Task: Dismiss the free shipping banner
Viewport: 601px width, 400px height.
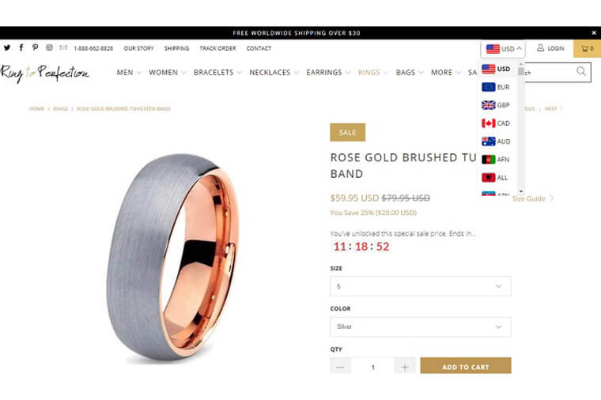Action: point(594,33)
